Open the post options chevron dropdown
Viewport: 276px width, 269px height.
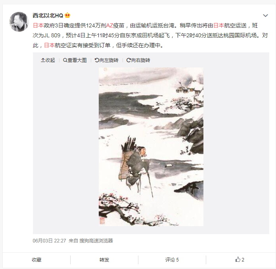pyautogui.click(x=265, y=15)
